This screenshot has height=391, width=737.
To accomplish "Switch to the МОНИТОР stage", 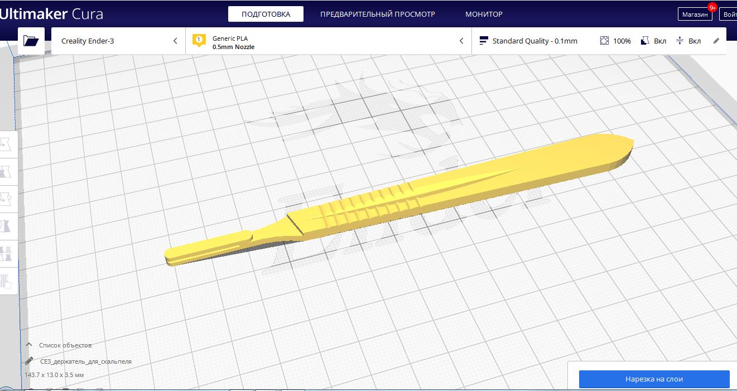I will pyautogui.click(x=484, y=14).
